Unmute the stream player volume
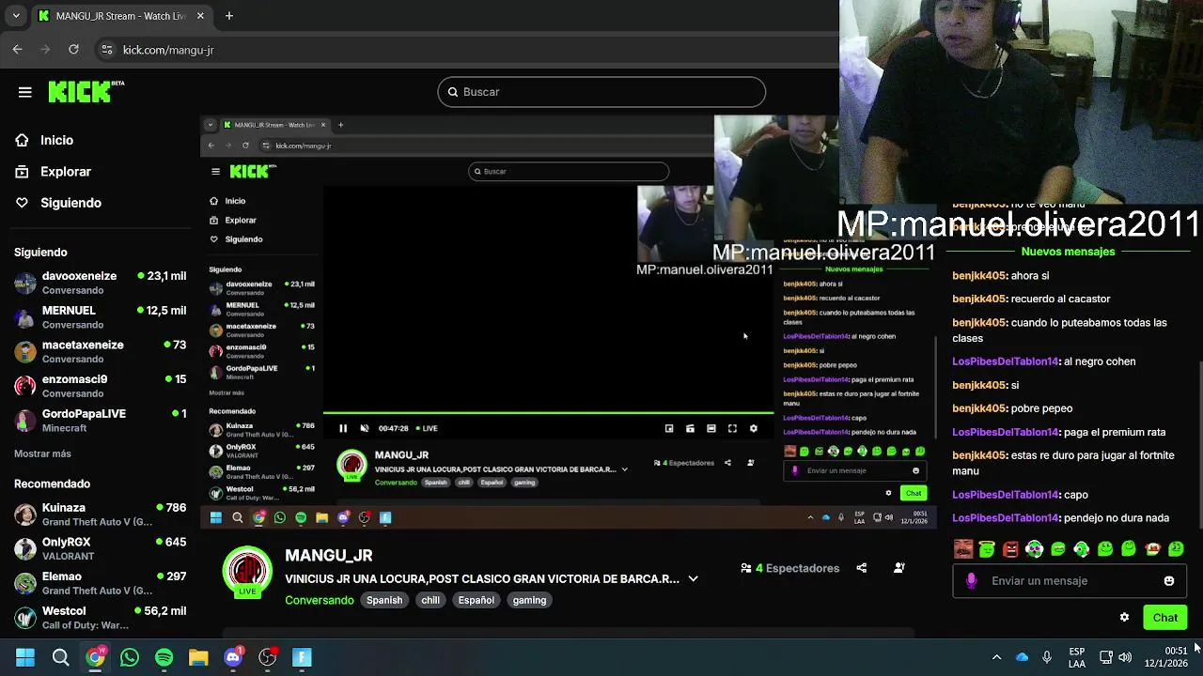This screenshot has width=1203, height=676. click(365, 428)
